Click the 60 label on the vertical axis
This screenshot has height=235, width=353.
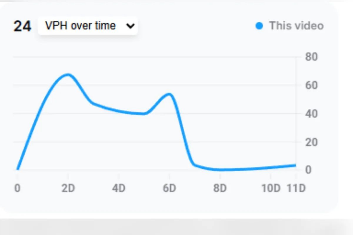coord(311,85)
